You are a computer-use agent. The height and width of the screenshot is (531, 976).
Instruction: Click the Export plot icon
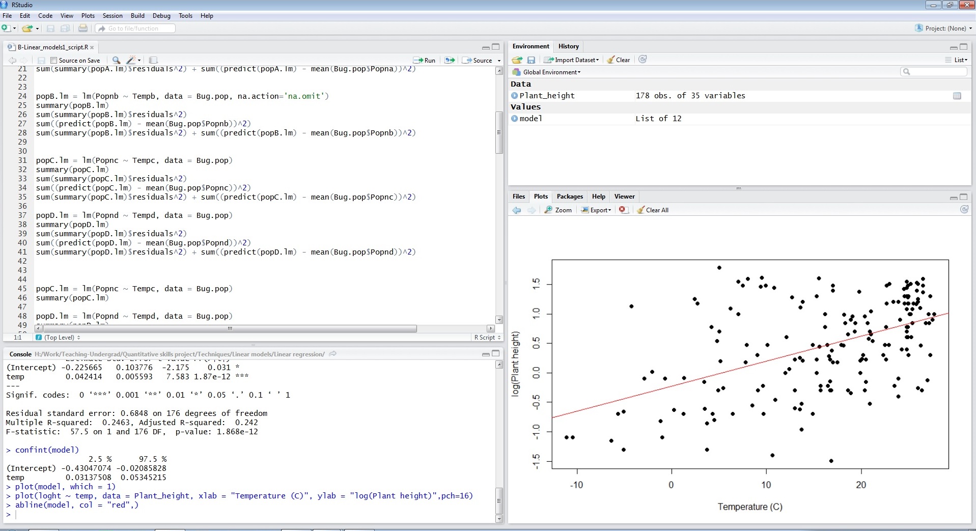point(596,210)
